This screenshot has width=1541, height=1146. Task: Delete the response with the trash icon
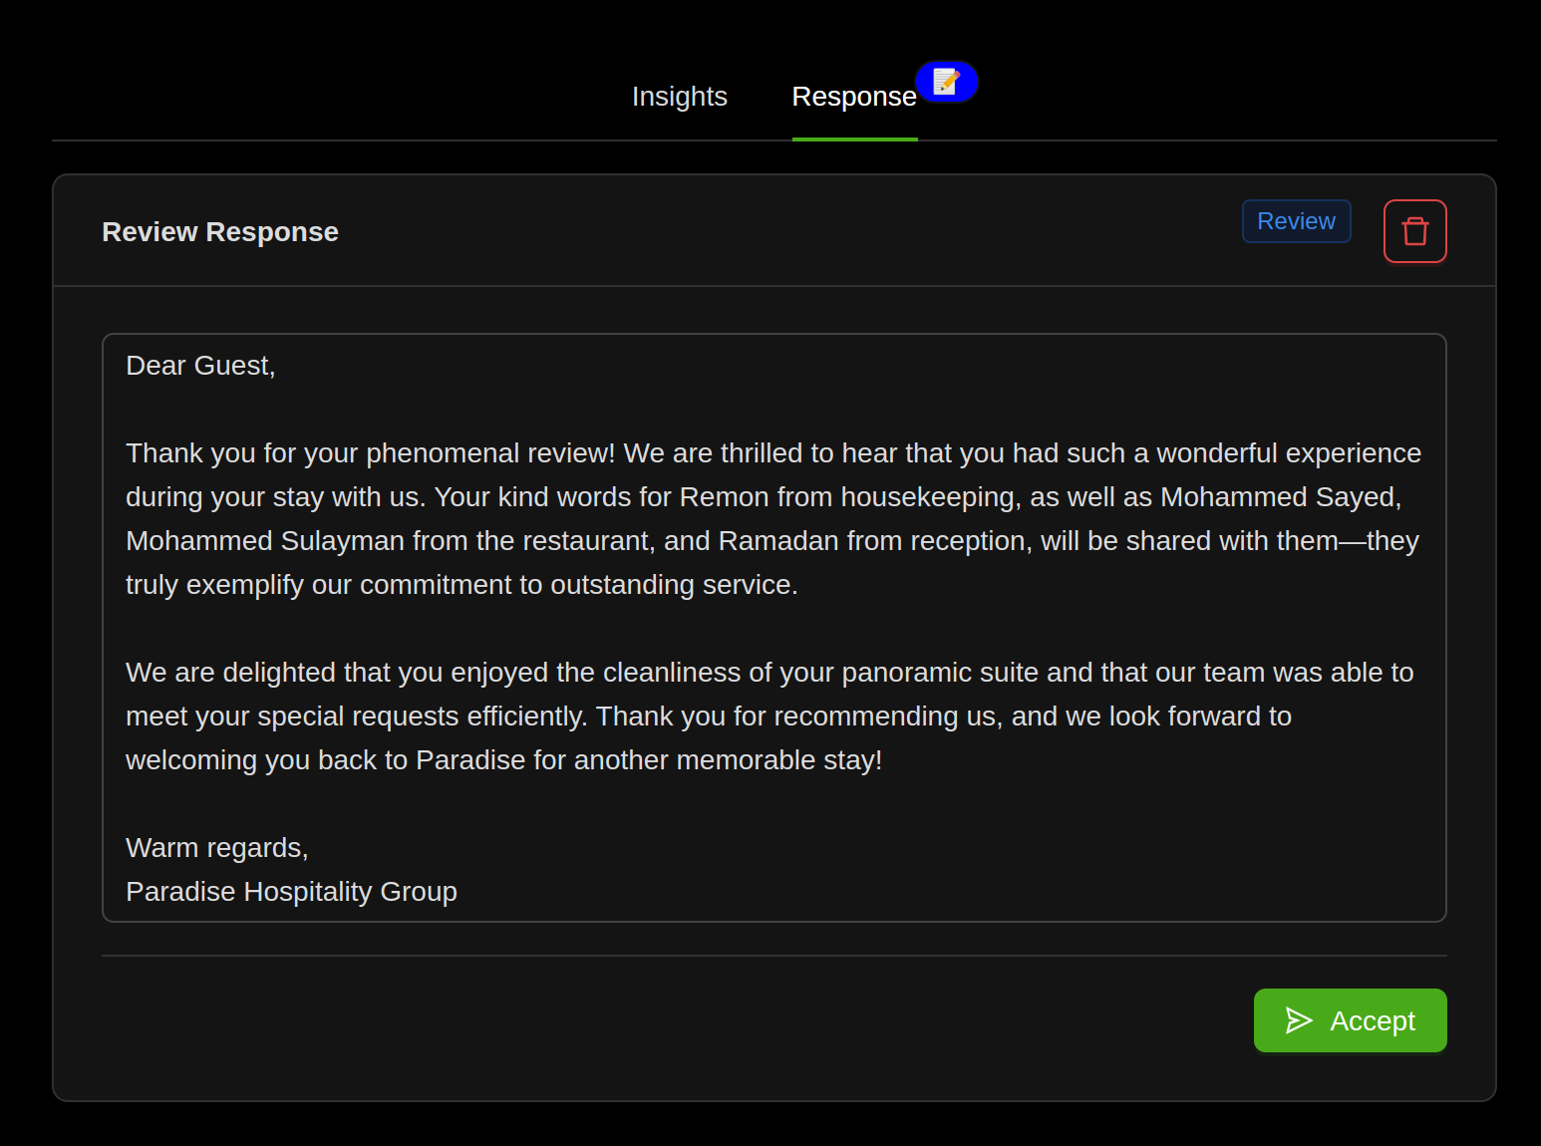point(1414,231)
